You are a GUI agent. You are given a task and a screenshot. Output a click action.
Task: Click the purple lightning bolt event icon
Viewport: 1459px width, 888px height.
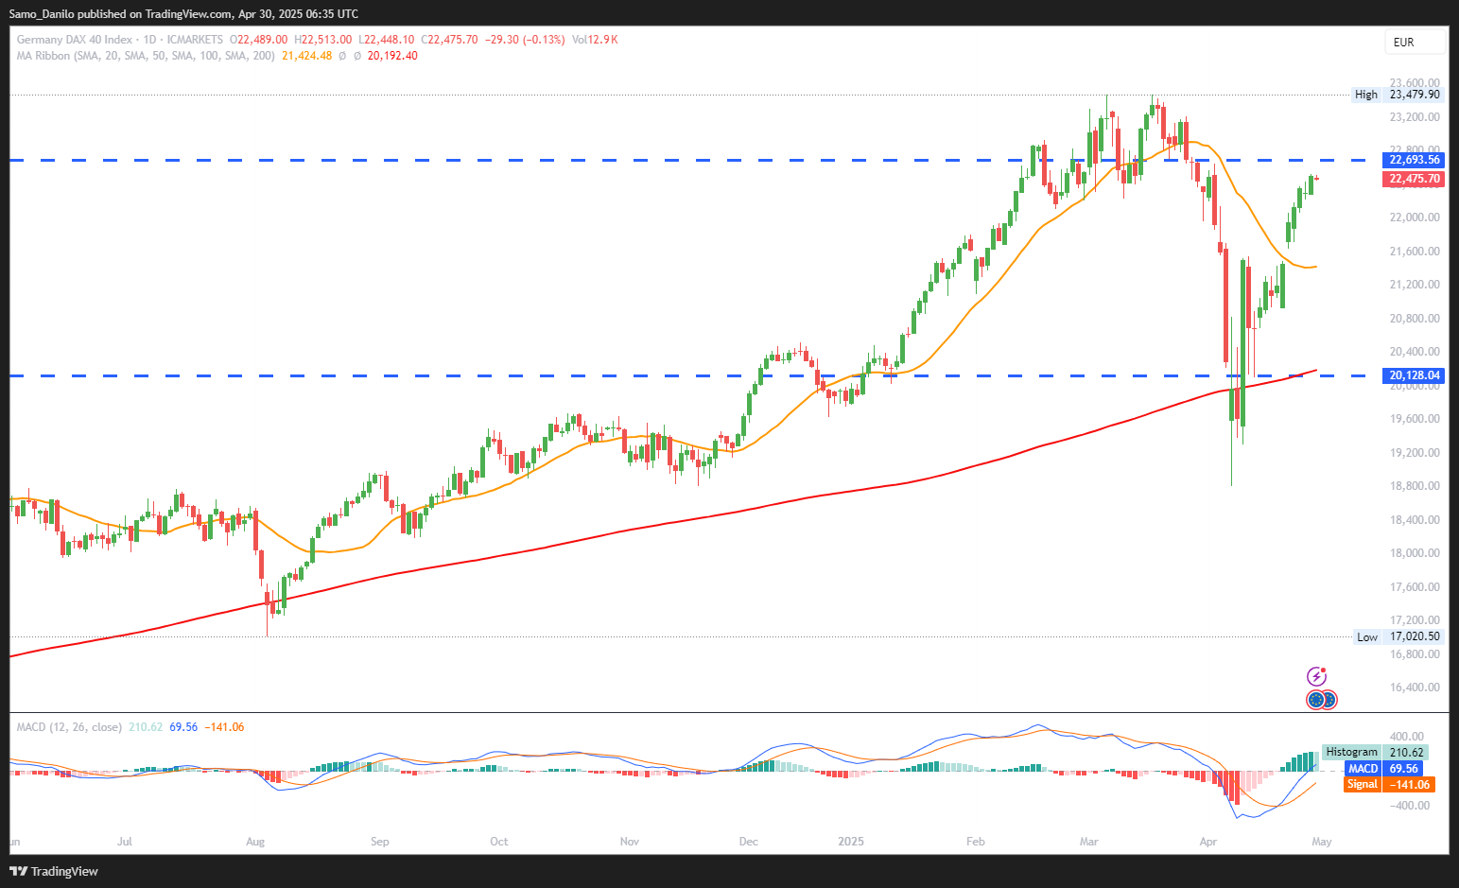[1316, 676]
